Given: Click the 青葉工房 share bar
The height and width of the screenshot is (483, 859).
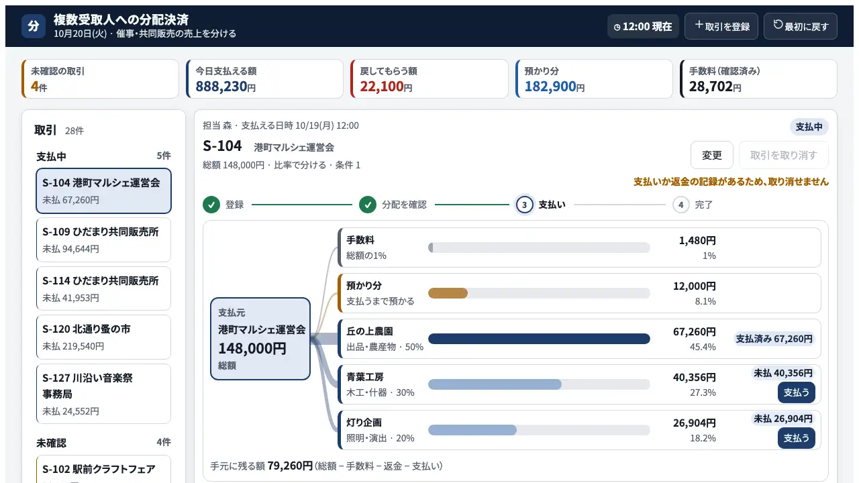Looking at the screenshot, I should (x=539, y=384).
